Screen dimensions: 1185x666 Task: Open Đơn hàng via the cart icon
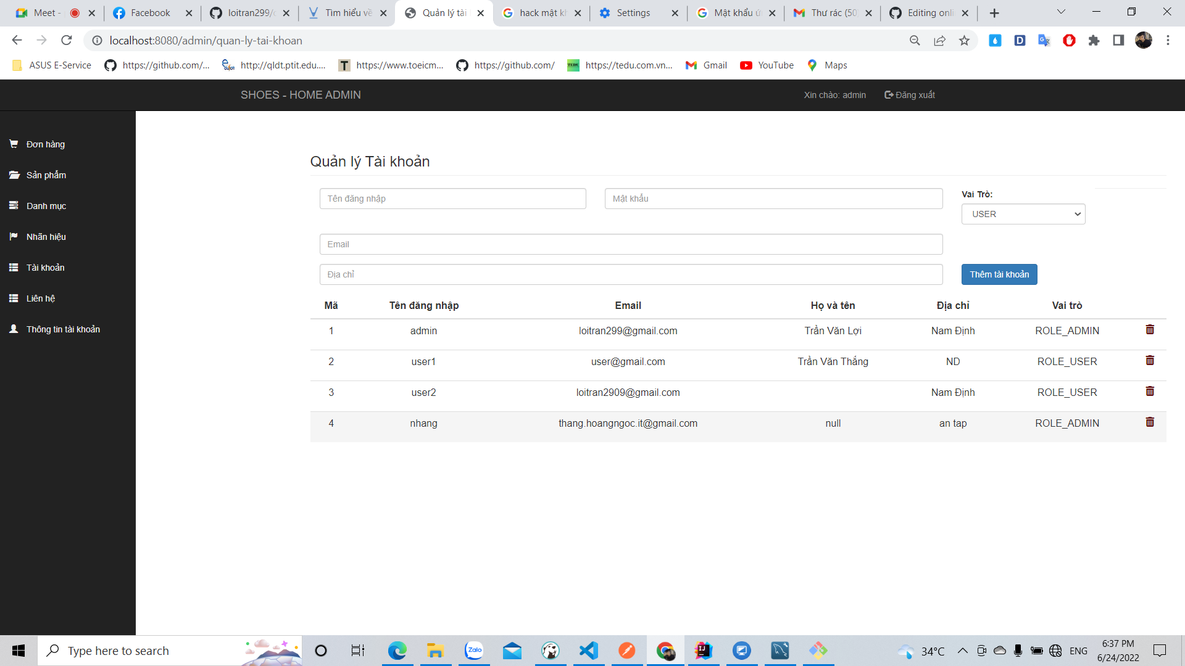(x=14, y=144)
